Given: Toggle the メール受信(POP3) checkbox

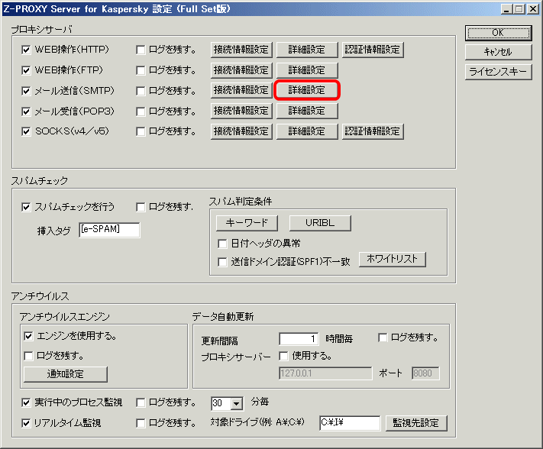Looking at the screenshot, I should point(26,111).
